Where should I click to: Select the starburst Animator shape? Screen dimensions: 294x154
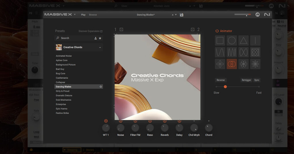pos(255,64)
